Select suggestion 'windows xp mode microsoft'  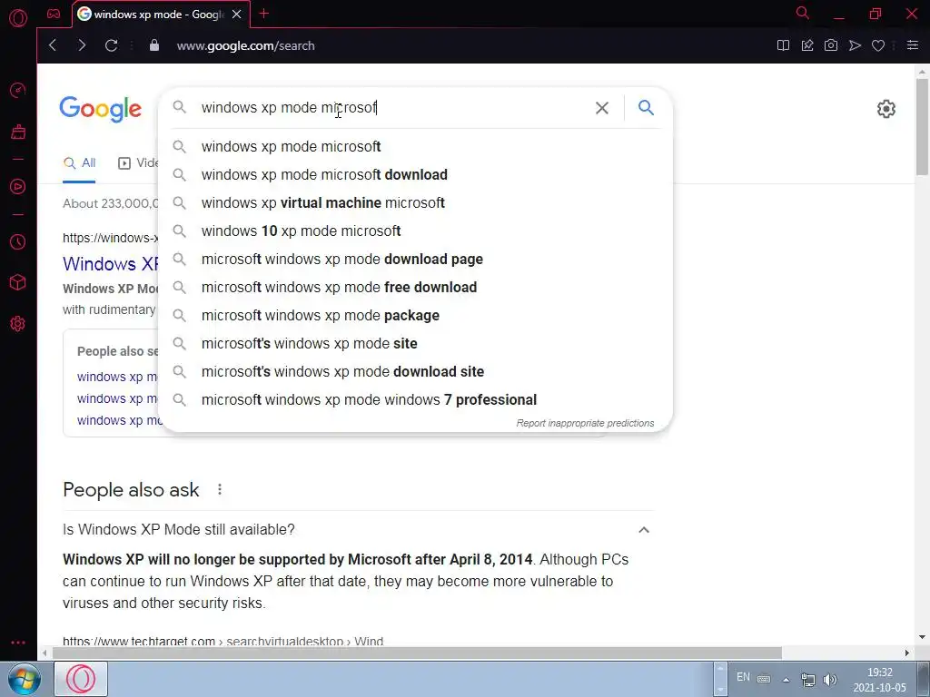415,146
